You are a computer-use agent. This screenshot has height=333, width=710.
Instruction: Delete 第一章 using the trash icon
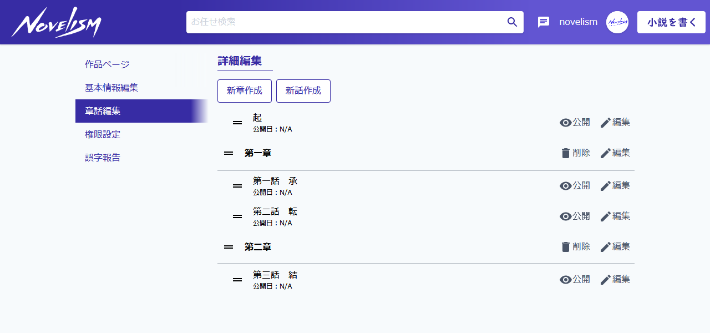[x=565, y=153]
